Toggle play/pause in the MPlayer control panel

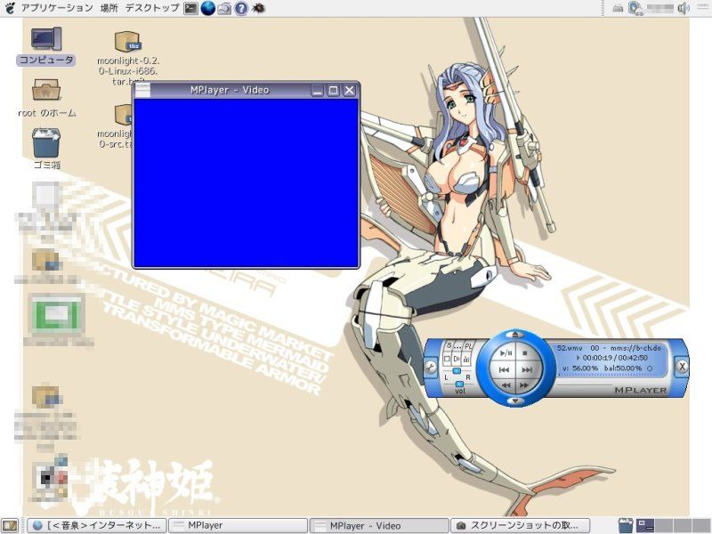click(x=506, y=352)
